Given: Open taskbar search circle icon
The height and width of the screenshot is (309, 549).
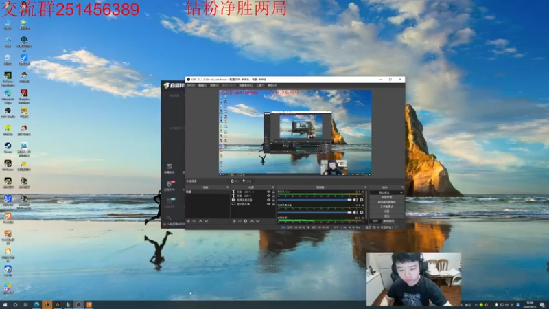Looking at the screenshot, I should coord(15,304).
